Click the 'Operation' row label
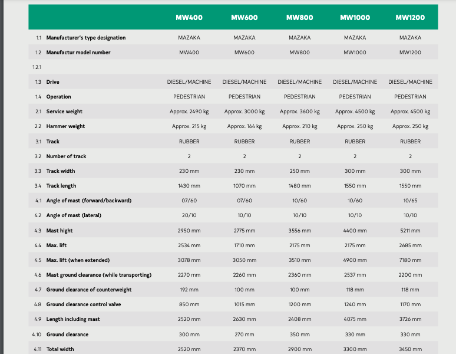This screenshot has height=354, width=456. [58, 97]
